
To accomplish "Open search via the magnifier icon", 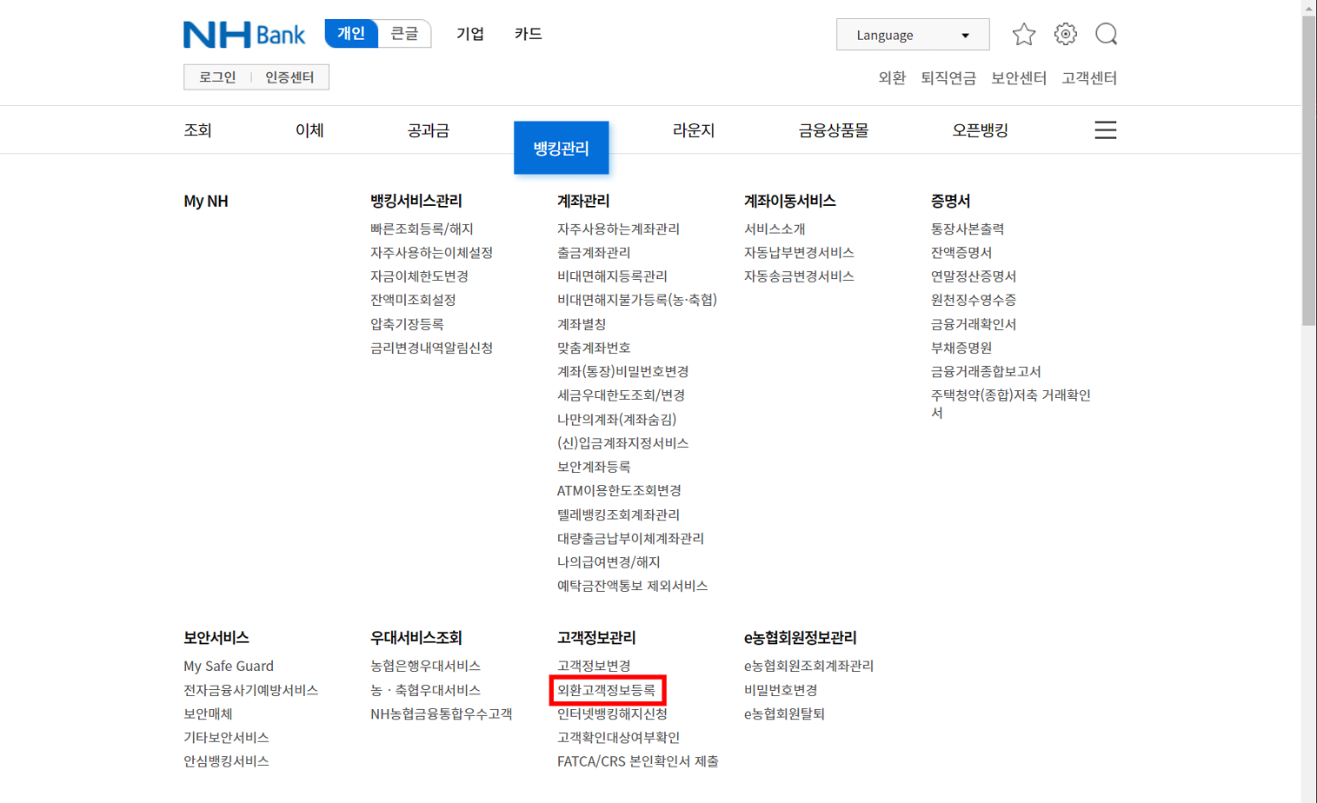I will pos(1106,34).
